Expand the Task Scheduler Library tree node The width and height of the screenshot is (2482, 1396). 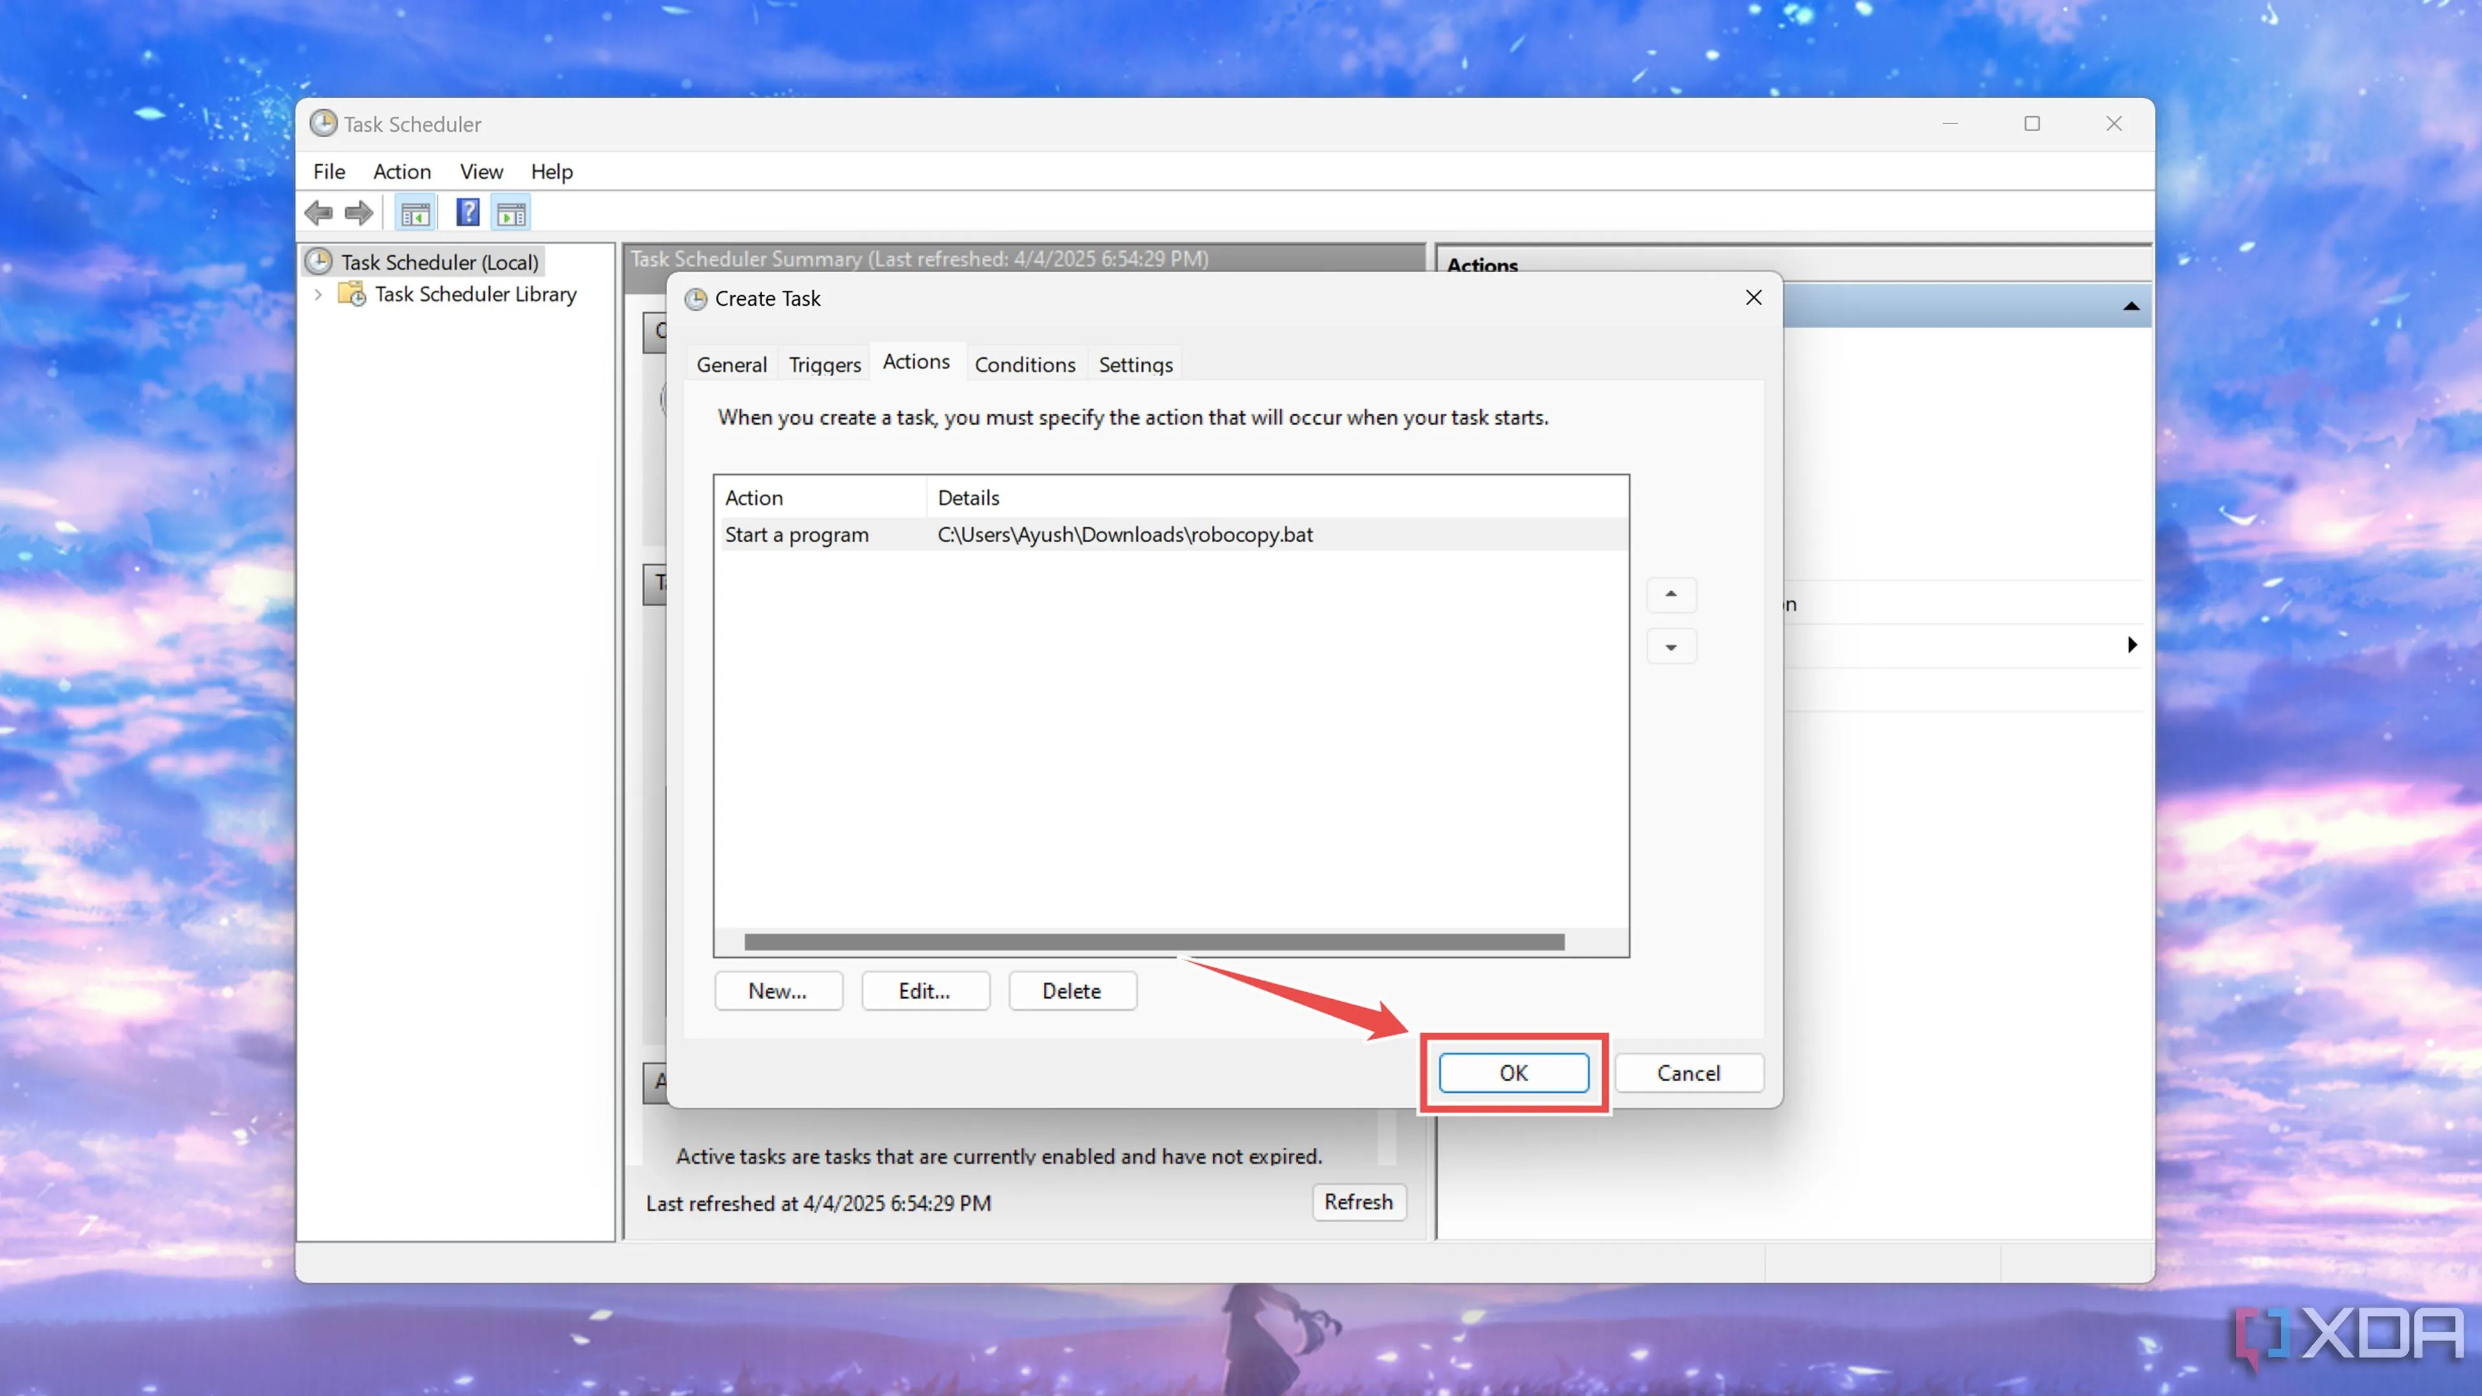coord(318,294)
